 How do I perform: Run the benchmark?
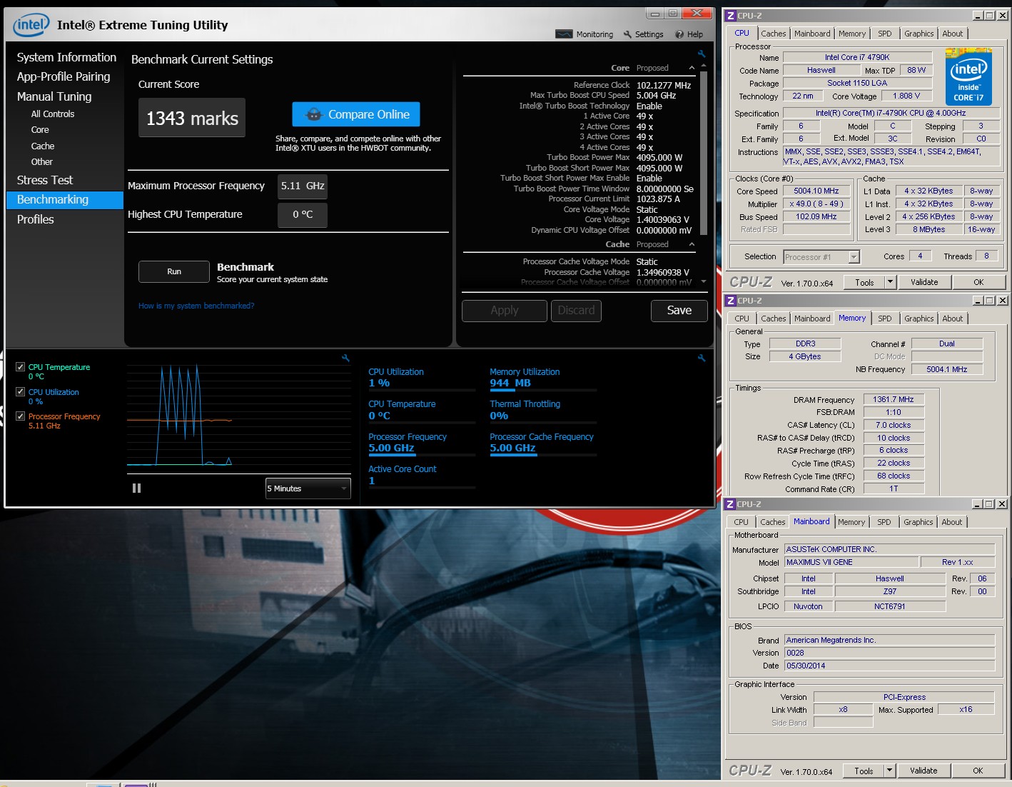174,271
